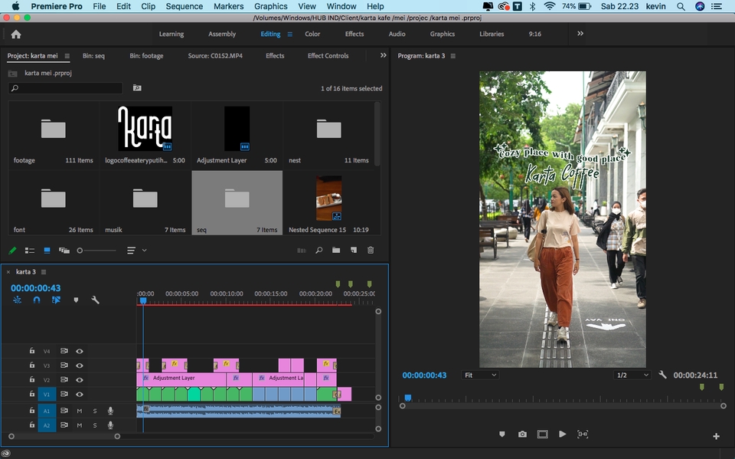Open karta 3 timeline panel menu
The height and width of the screenshot is (459, 735).
(x=44, y=272)
